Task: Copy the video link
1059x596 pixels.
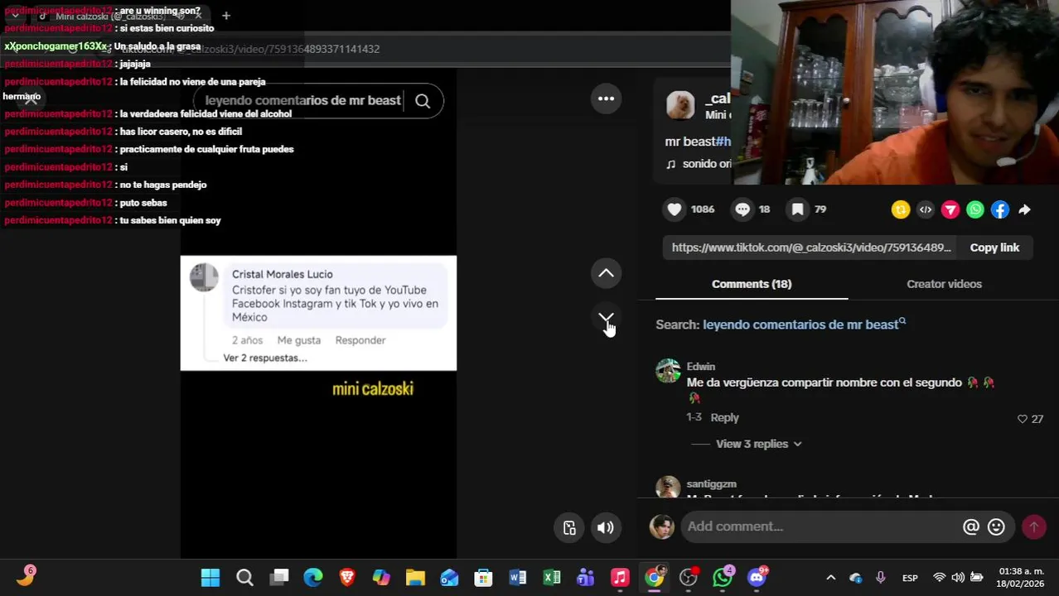Action: coord(994,248)
